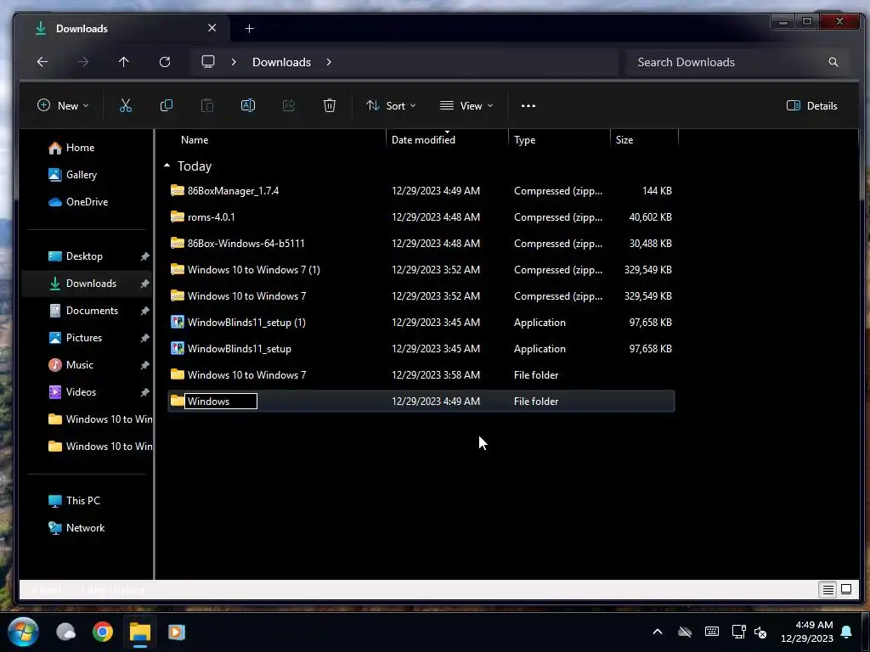The width and height of the screenshot is (870, 652).
Task: Click the taskbar clock showing 4:49 AM
Action: coord(806,632)
